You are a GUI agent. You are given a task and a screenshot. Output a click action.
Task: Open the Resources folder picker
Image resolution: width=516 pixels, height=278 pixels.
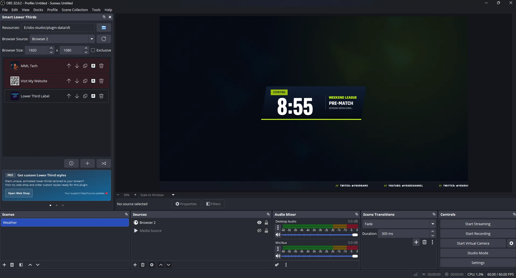tap(104, 27)
